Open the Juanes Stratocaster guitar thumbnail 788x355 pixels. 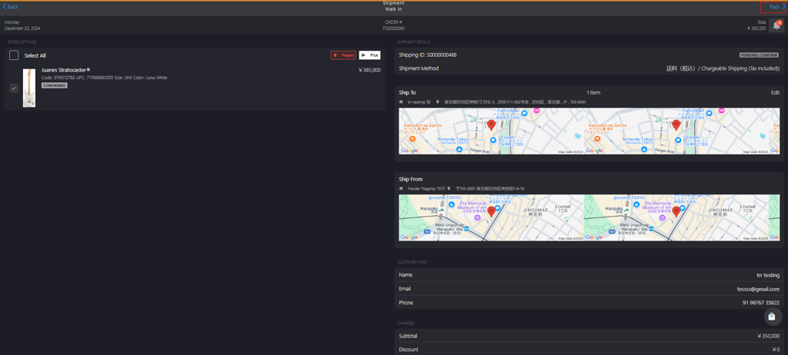pos(29,88)
